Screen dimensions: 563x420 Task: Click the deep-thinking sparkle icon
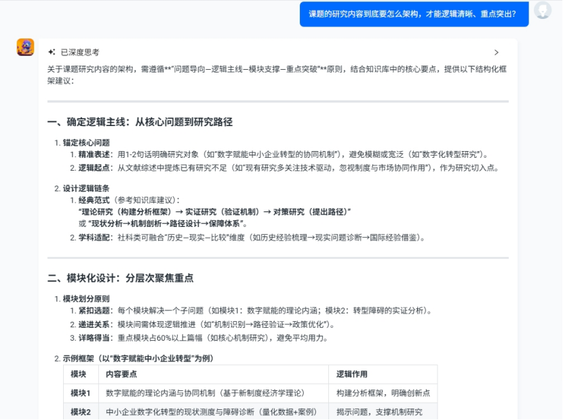click(x=52, y=52)
